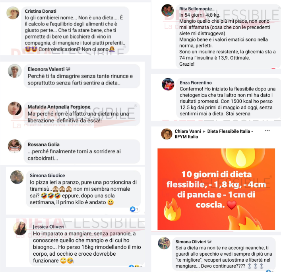Click the name Rita Bellomonte
The image size is (281, 272).
pyautogui.click(x=196, y=9)
